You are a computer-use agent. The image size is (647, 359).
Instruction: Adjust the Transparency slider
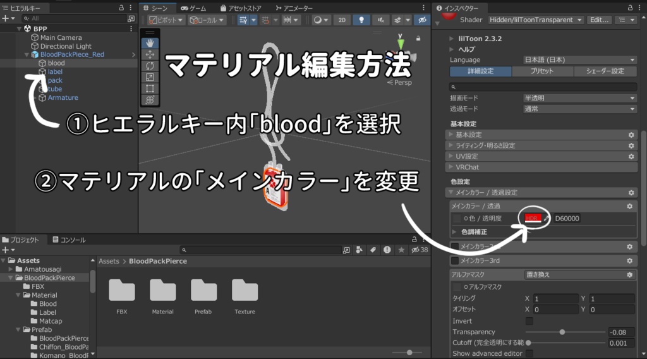pos(562,332)
